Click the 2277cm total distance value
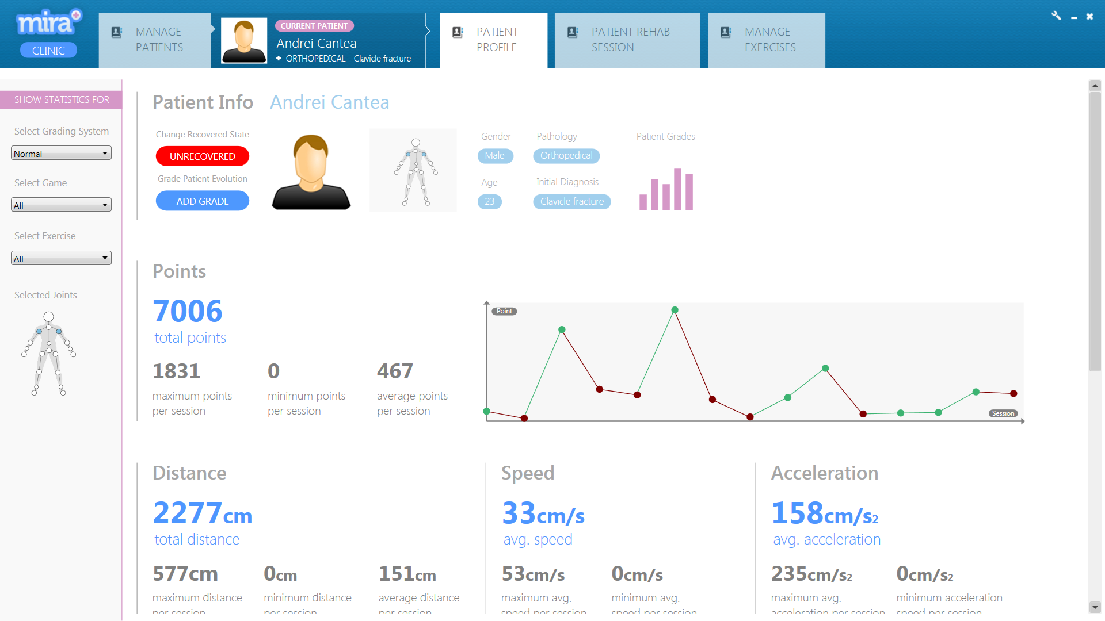 pyautogui.click(x=203, y=513)
